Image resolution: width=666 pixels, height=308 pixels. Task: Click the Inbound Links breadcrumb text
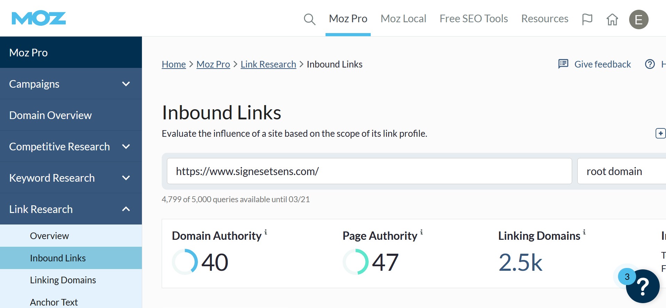(x=335, y=64)
